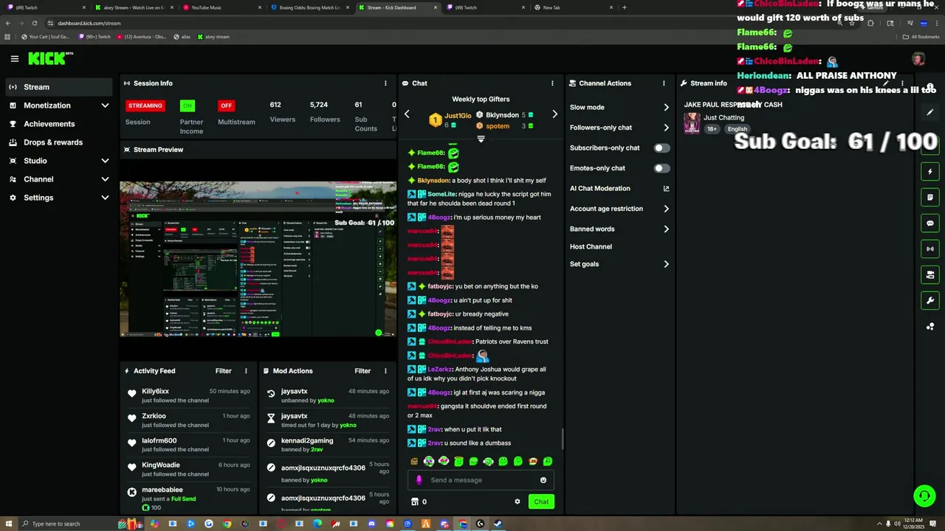Click the English language tag
The width and height of the screenshot is (945, 531).
(x=737, y=129)
